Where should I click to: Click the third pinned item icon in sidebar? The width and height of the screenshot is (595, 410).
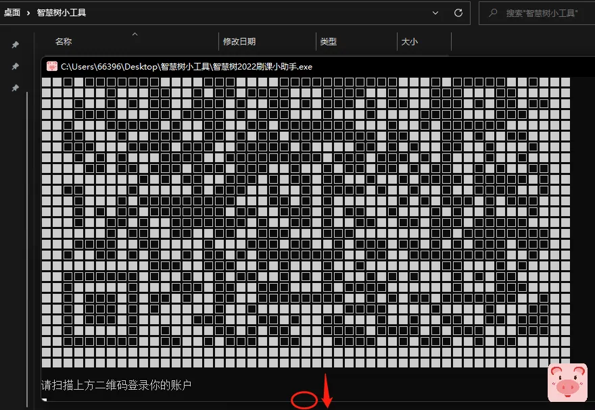pos(15,88)
